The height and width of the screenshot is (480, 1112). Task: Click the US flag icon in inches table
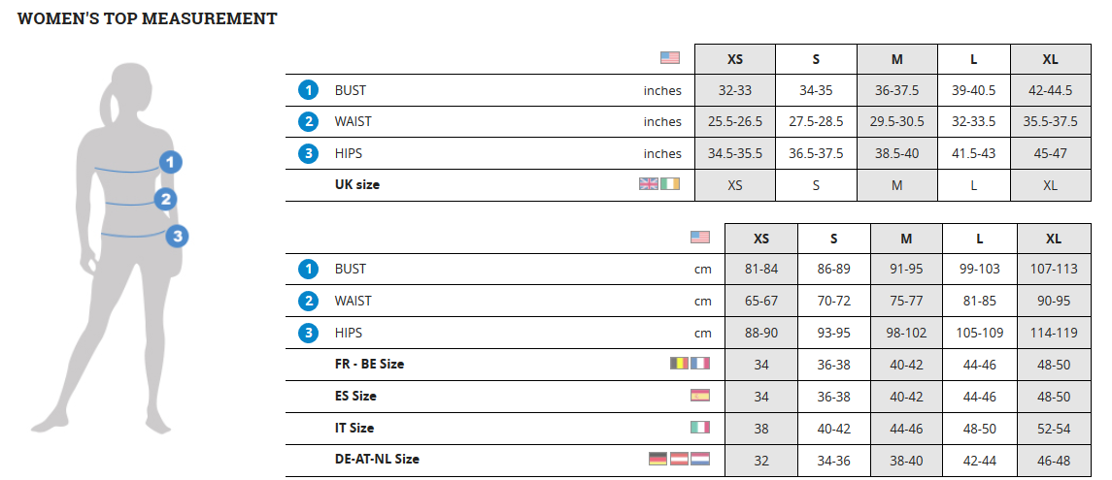[670, 58]
